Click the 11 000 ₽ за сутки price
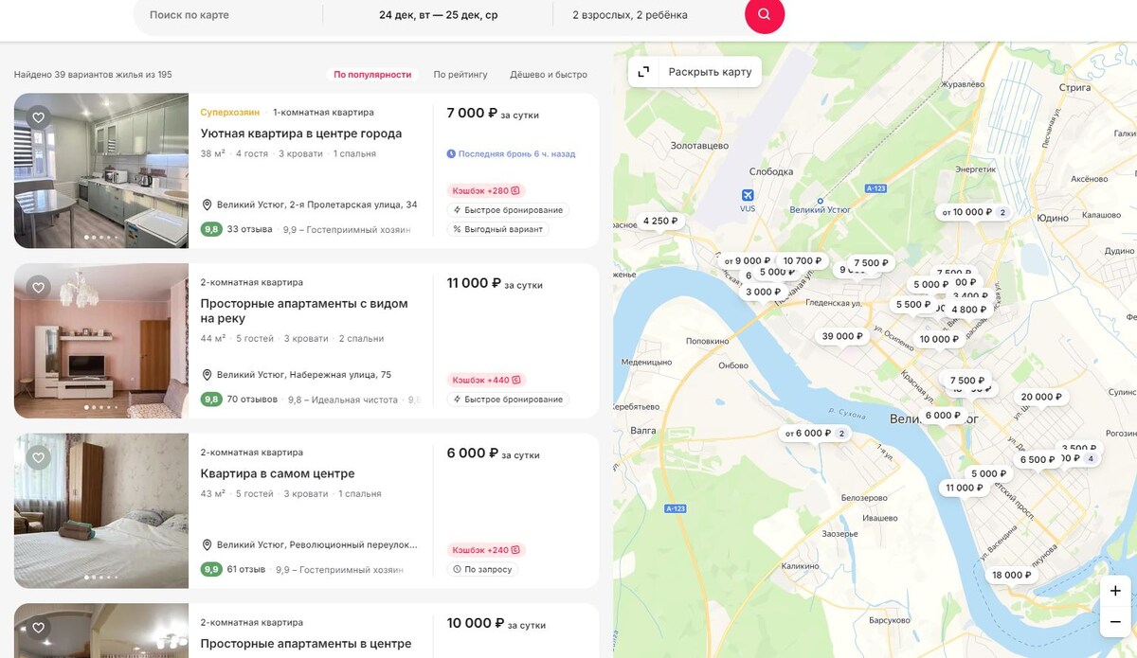This screenshot has height=658, width=1137. (x=495, y=284)
